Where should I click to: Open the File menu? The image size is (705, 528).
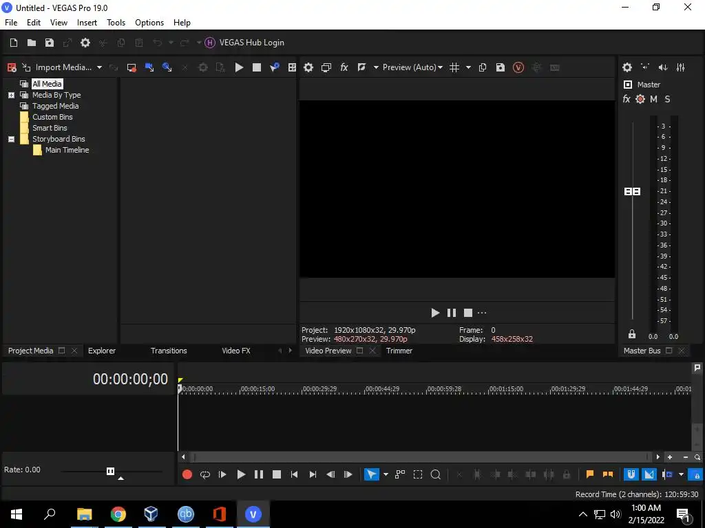pos(11,23)
